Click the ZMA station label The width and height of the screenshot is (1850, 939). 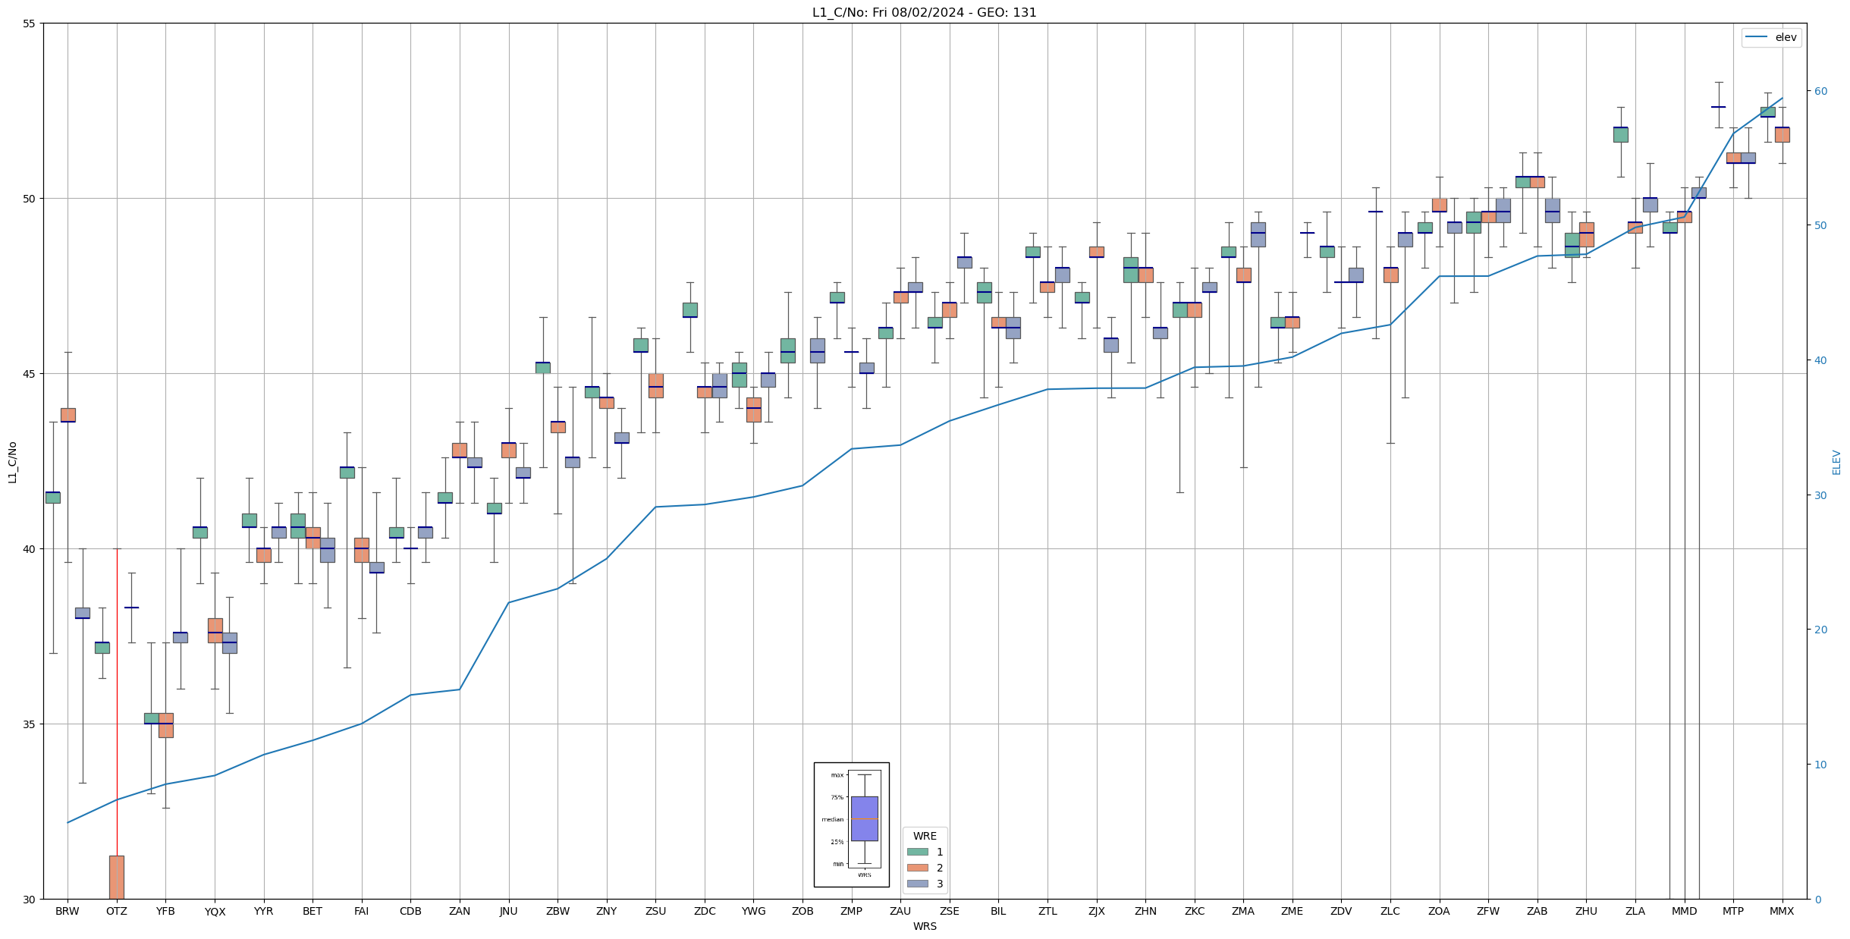pyautogui.click(x=1243, y=911)
